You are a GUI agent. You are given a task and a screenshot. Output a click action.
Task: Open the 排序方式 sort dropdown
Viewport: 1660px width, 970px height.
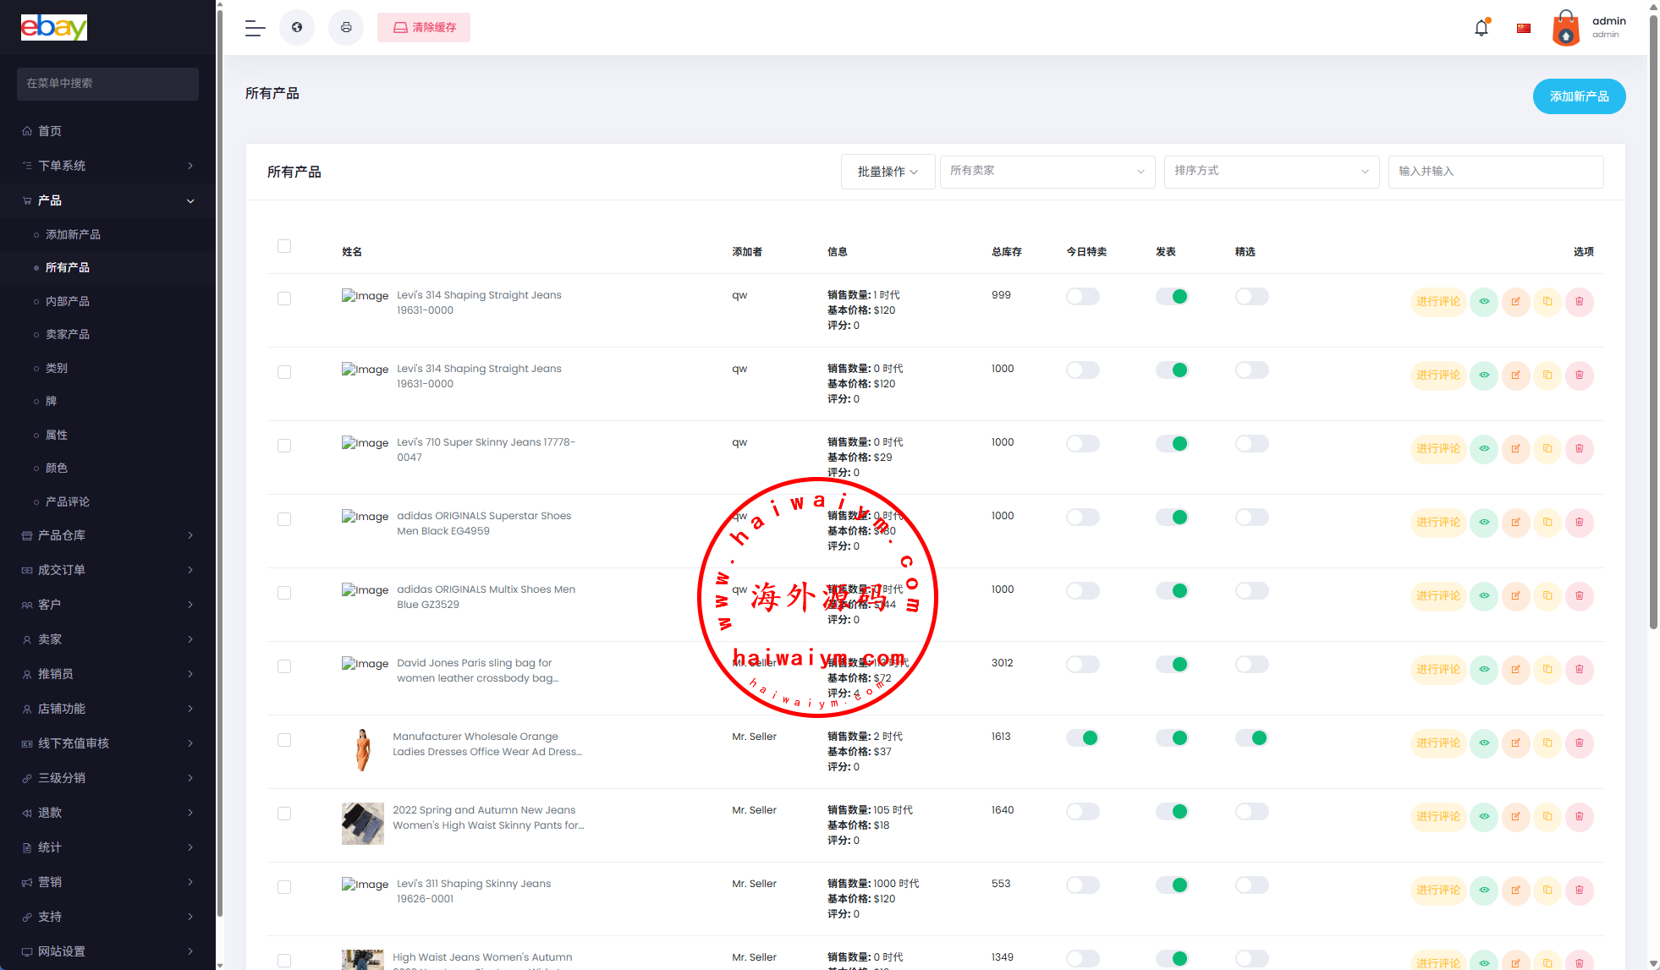(x=1271, y=172)
